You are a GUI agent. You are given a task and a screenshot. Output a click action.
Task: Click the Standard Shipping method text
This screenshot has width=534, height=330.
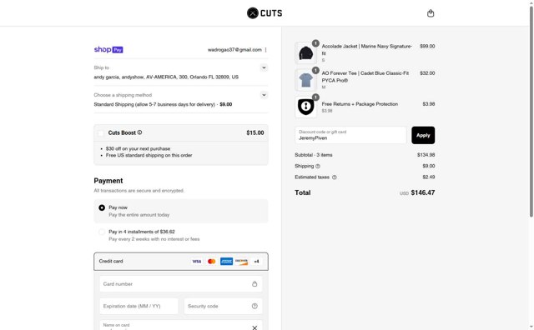(163, 104)
